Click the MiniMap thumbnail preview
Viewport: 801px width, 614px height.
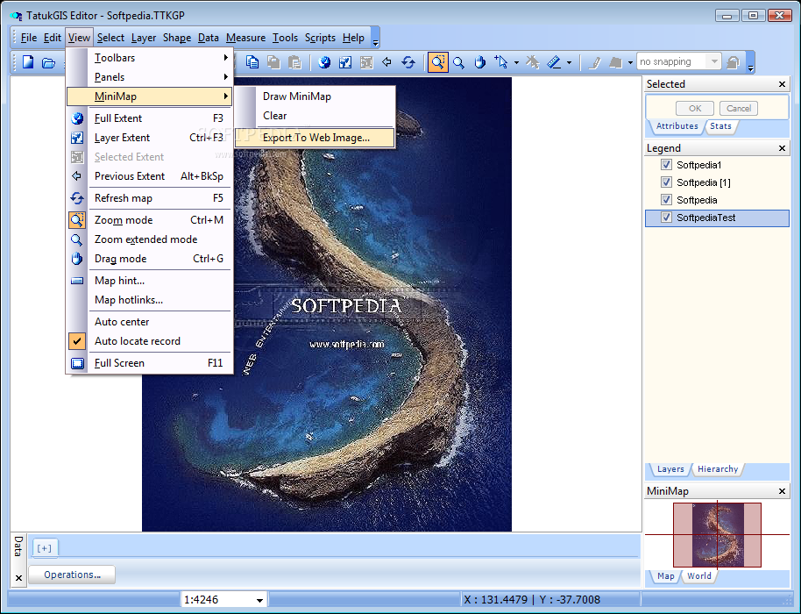(x=717, y=535)
